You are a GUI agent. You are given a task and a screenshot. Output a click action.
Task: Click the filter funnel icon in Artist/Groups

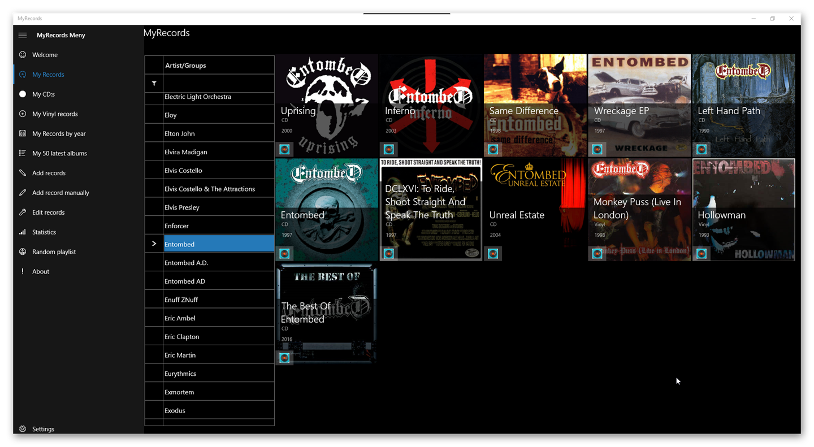click(x=154, y=84)
